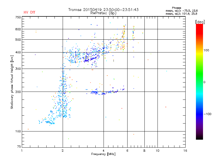Click the '16' frequency tick label
The image size is (218, 164).
(185, 151)
